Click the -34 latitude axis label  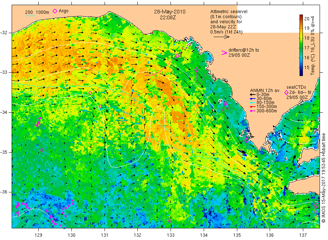pos(4,112)
